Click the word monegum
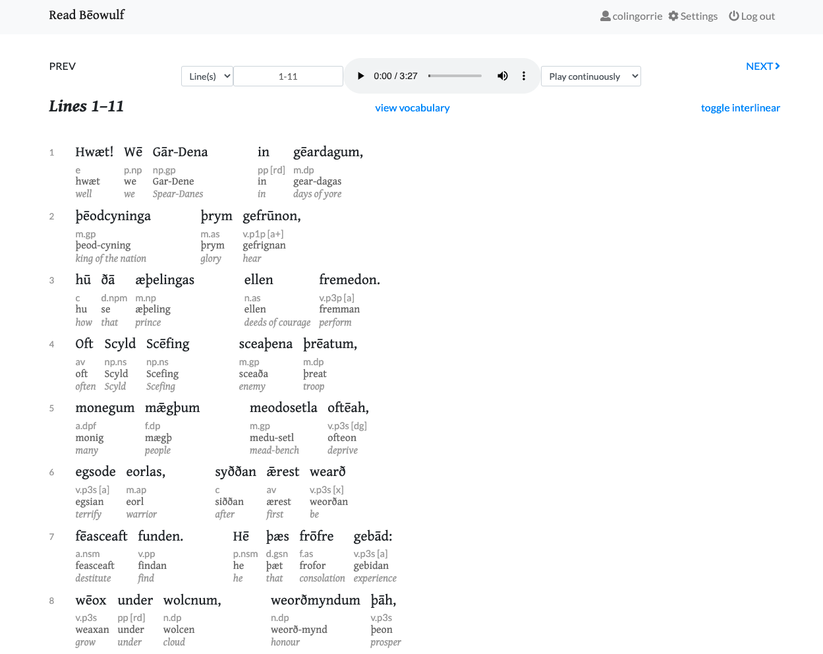The width and height of the screenshot is (823, 654). click(105, 408)
